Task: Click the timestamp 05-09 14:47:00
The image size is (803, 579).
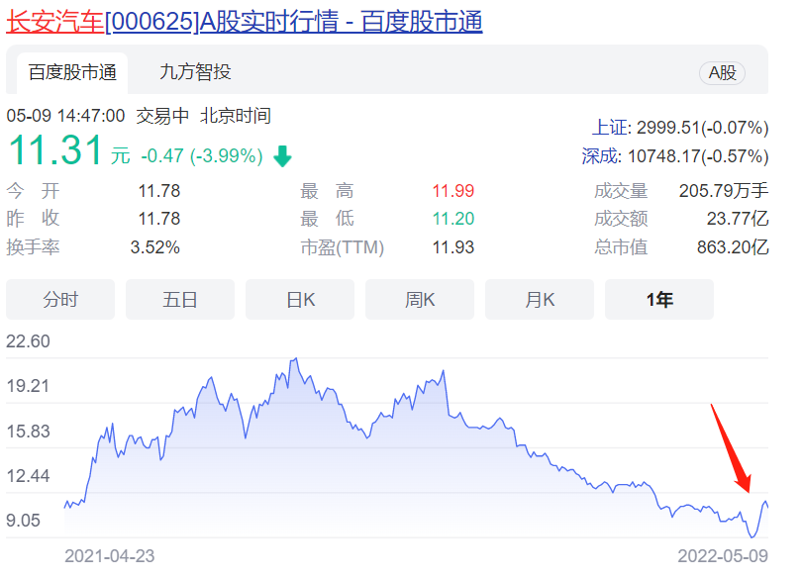Action: click(x=65, y=116)
